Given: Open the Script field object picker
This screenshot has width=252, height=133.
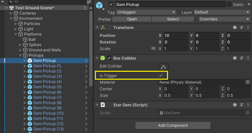Looking at the screenshot, I should coord(248,113).
